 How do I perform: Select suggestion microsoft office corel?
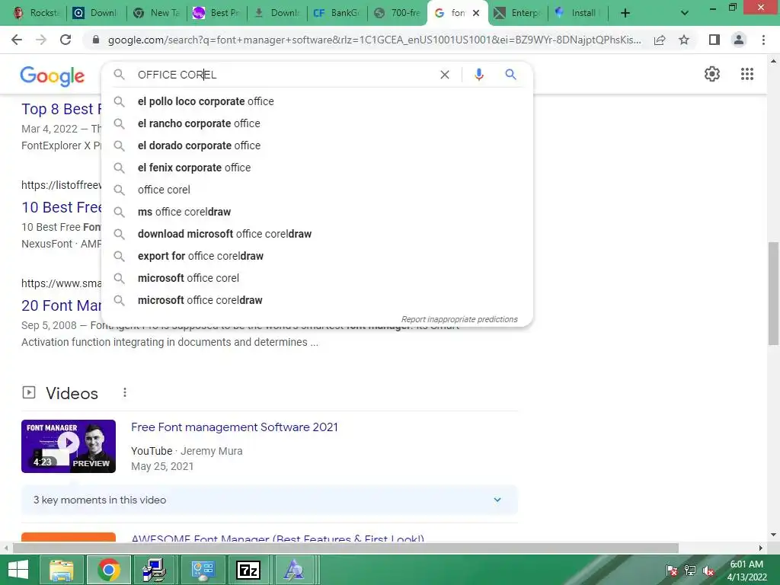tap(317, 278)
